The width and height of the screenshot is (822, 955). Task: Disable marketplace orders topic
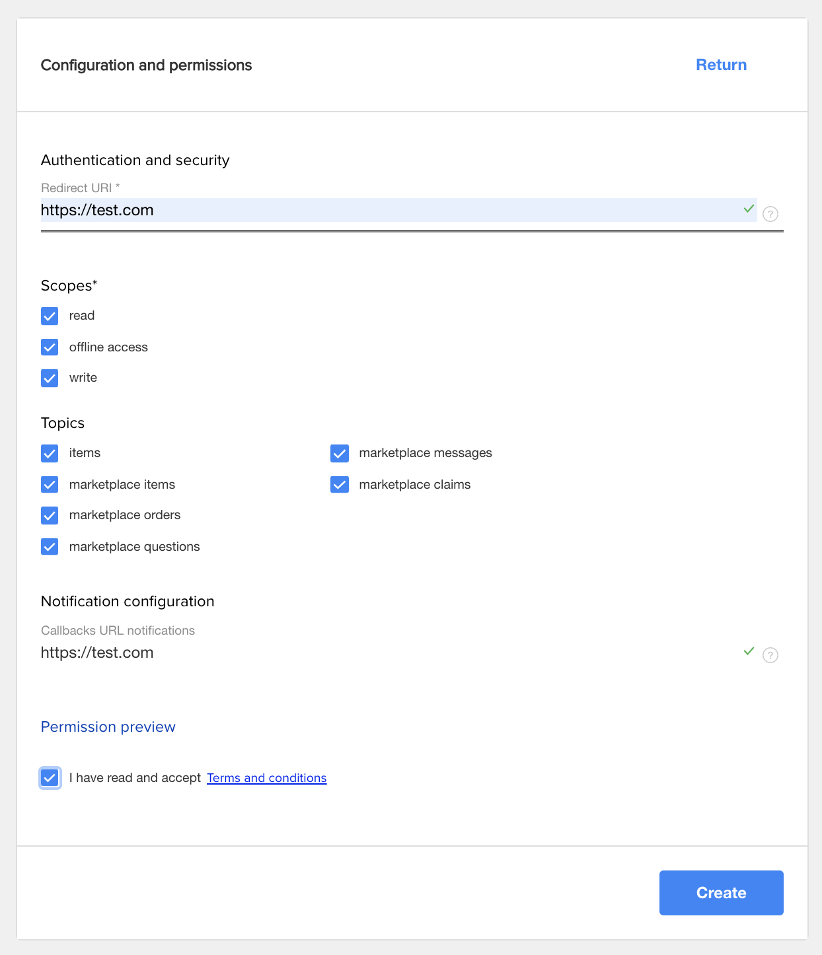50,515
